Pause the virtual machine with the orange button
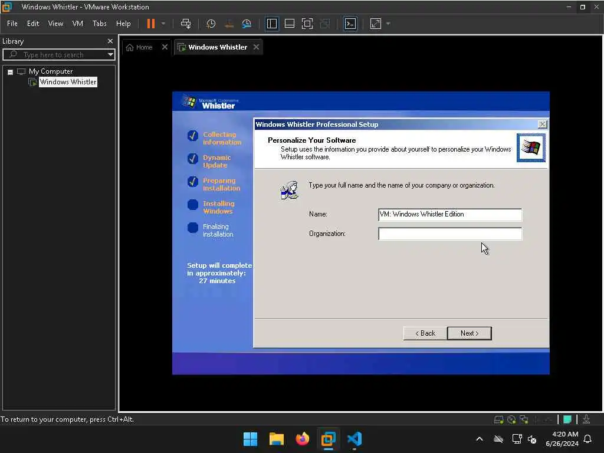The image size is (604, 453). [150, 24]
